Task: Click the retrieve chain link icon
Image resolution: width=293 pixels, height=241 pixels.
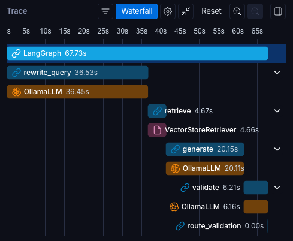Action: pyautogui.click(x=157, y=111)
